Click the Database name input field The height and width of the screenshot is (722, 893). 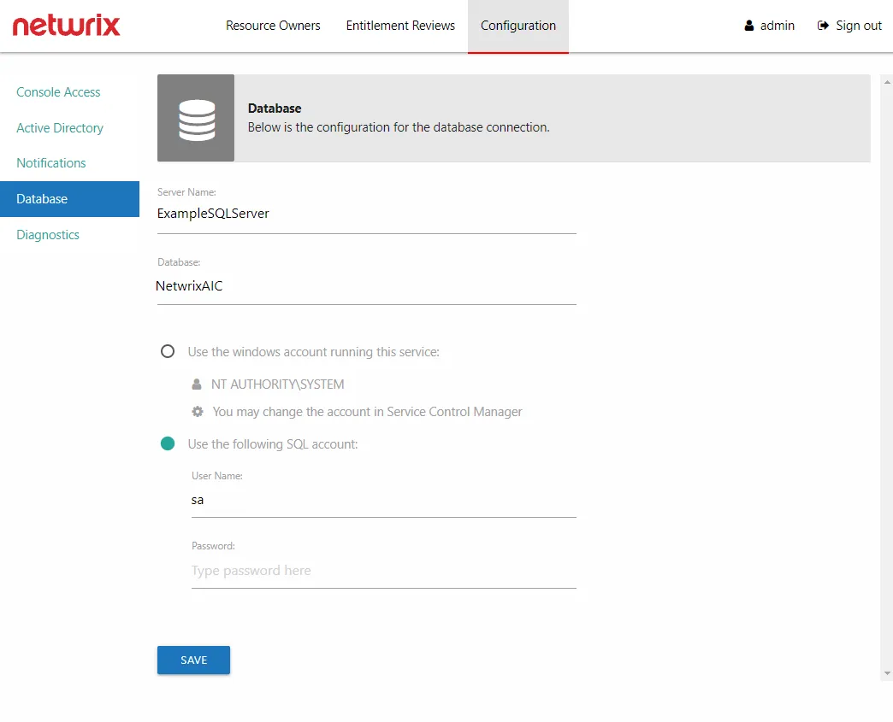(x=367, y=286)
